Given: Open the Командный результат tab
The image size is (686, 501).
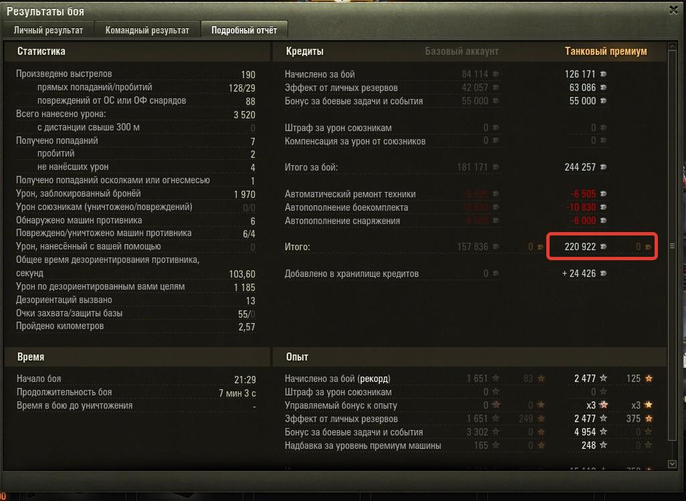Looking at the screenshot, I should pyautogui.click(x=147, y=30).
